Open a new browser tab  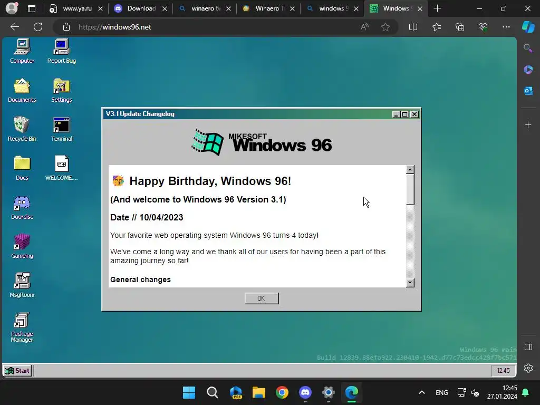tap(437, 8)
